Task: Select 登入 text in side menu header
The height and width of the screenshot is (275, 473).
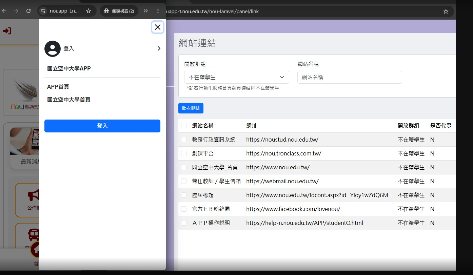Action: tap(69, 49)
